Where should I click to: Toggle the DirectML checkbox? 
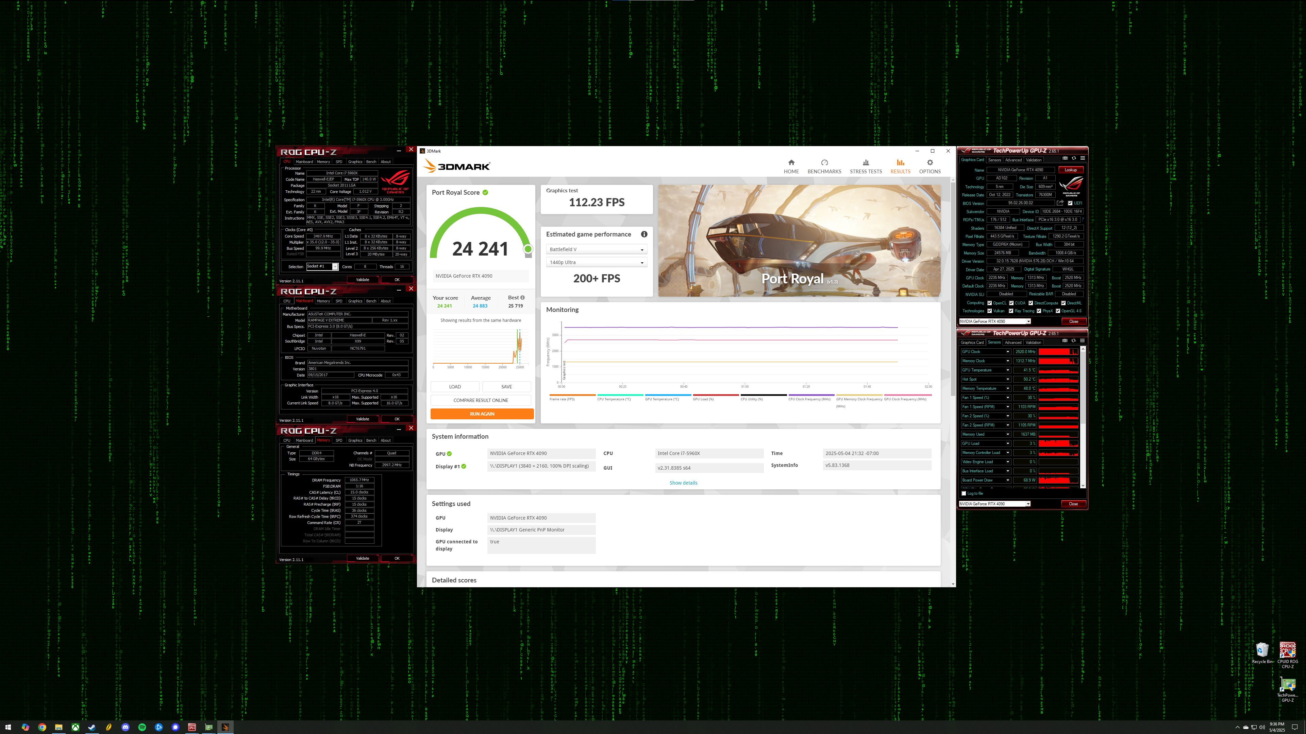(x=1063, y=303)
